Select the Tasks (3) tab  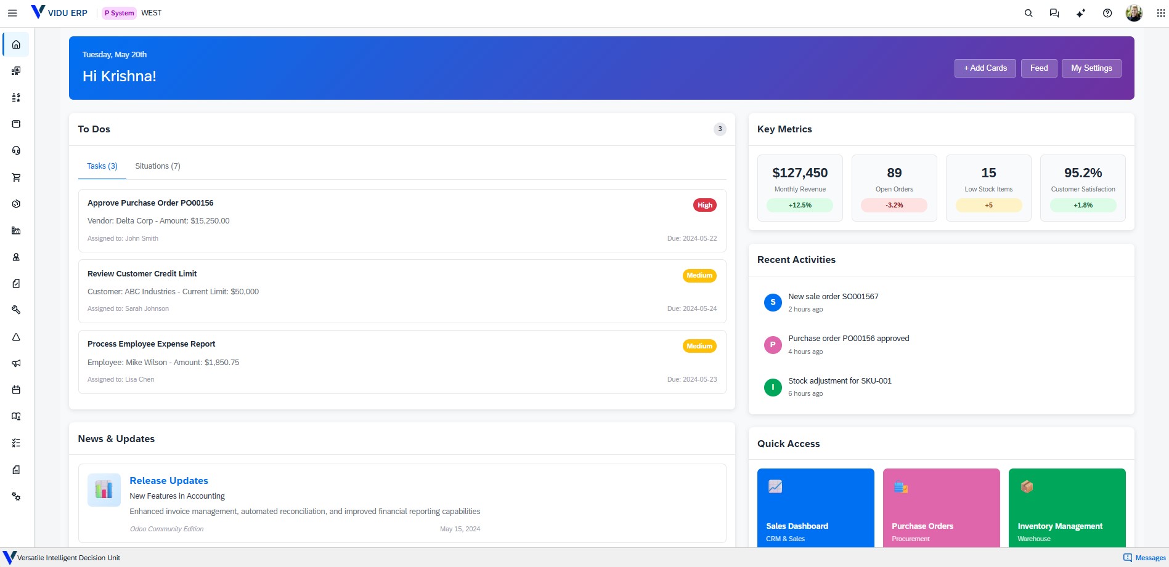(x=102, y=166)
